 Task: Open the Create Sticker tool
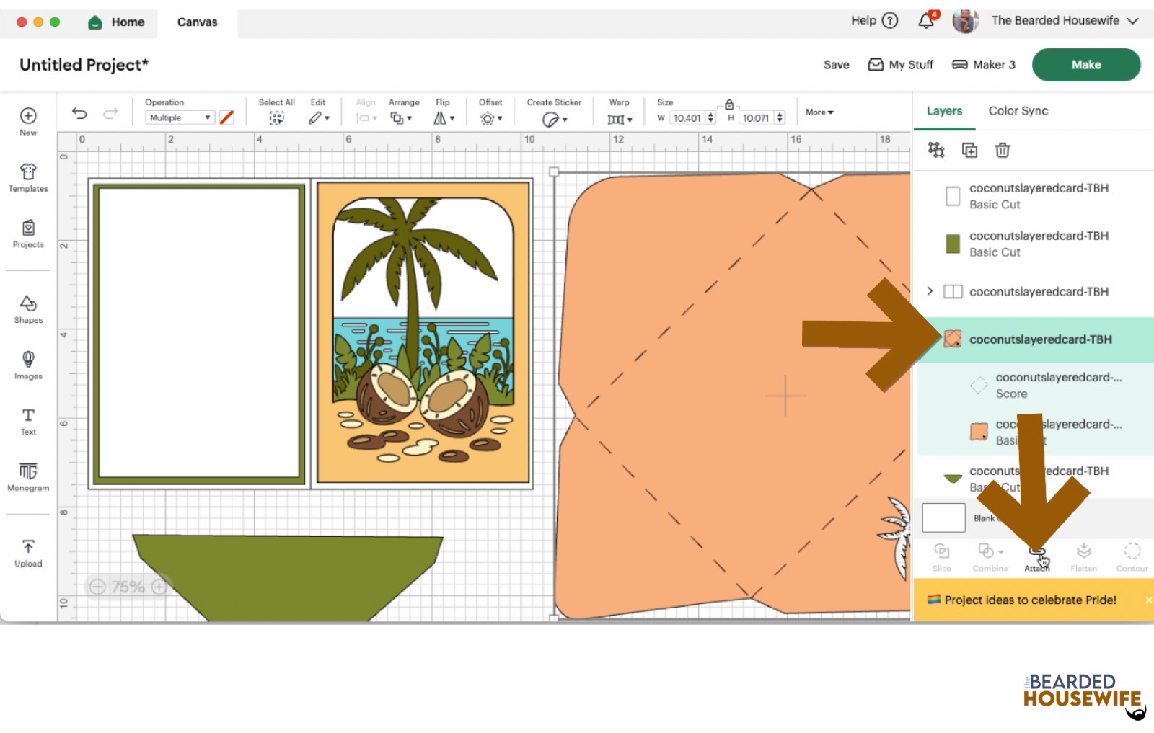(x=553, y=117)
